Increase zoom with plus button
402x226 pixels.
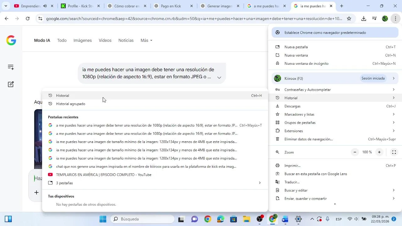pos(379,152)
